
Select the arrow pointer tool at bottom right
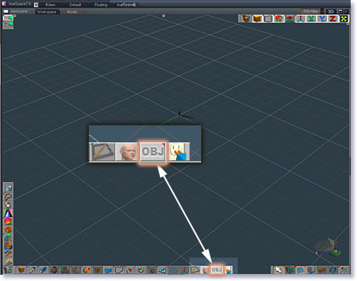279,270
